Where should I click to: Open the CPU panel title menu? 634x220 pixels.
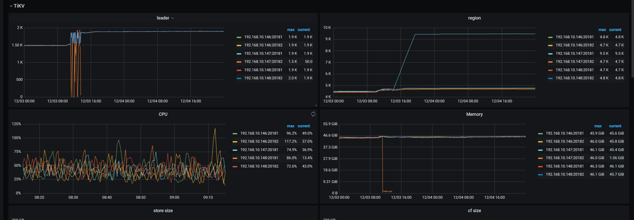(163, 114)
